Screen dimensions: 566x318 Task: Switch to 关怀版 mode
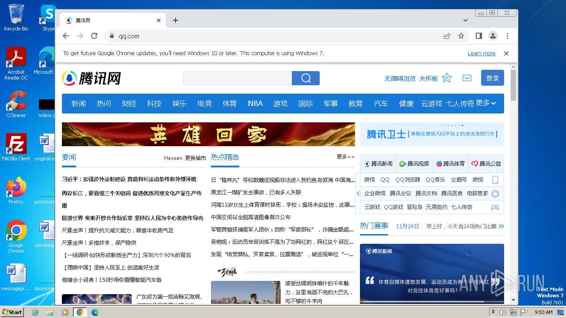click(x=428, y=79)
